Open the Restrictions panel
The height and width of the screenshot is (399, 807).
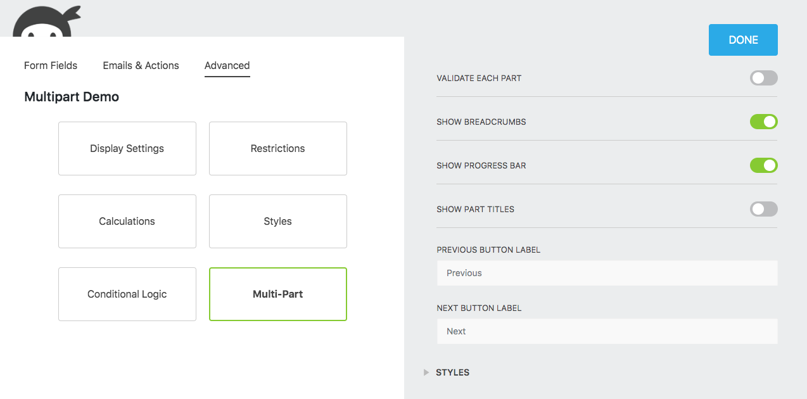click(277, 148)
